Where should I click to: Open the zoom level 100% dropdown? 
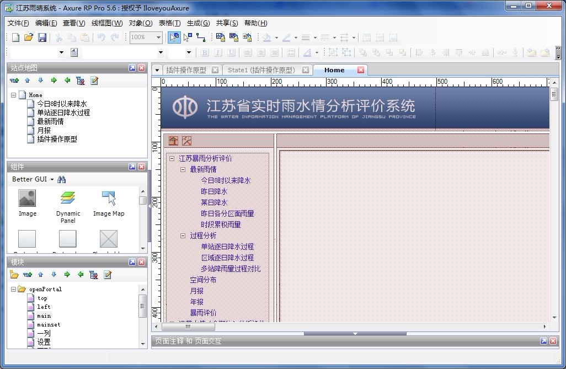click(158, 37)
